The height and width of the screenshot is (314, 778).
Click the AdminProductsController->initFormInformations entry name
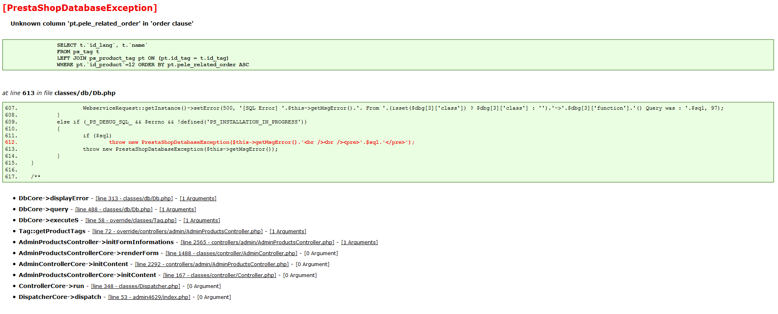click(96, 242)
